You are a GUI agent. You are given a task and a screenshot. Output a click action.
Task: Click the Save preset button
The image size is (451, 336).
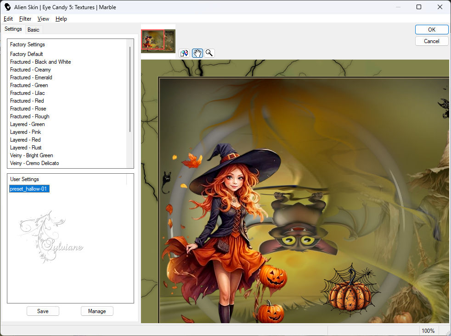[x=43, y=311]
